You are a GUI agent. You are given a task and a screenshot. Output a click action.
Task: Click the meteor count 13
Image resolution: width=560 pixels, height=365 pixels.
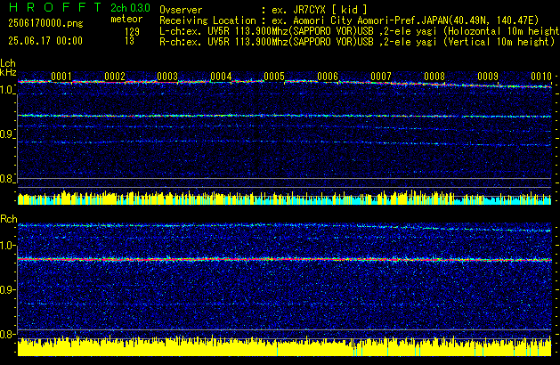[x=129, y=41]
